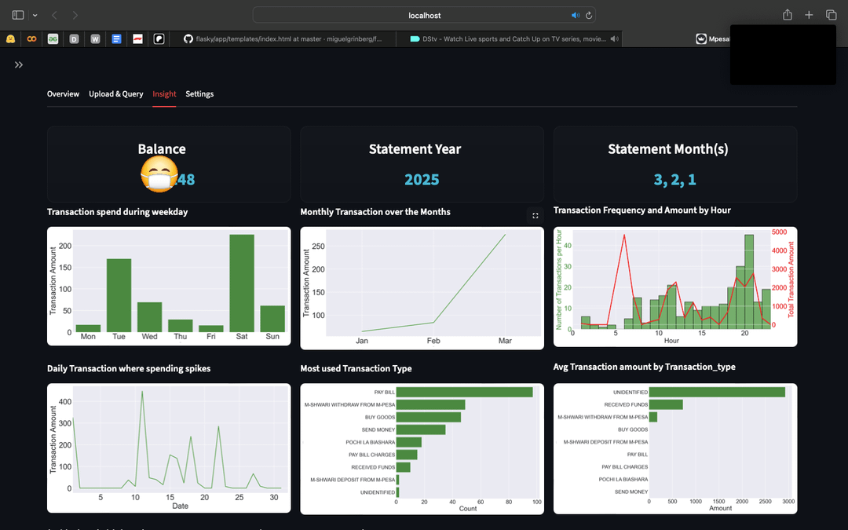Expand Monthly Transaction chart to fullscreen

click(x=535, y=215)
